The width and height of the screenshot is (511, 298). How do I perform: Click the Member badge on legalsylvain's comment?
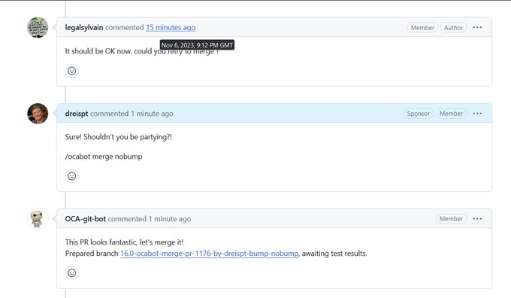click(x=422, y=28)
